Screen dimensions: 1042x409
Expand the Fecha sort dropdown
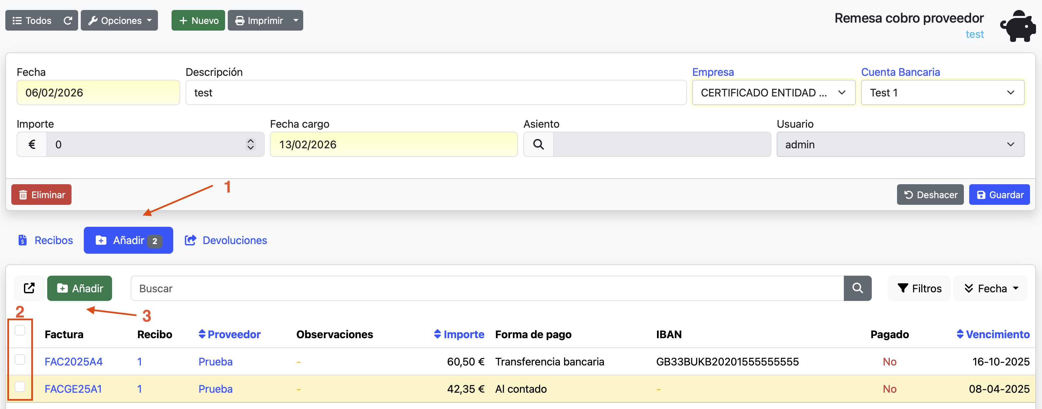[990, 288]
